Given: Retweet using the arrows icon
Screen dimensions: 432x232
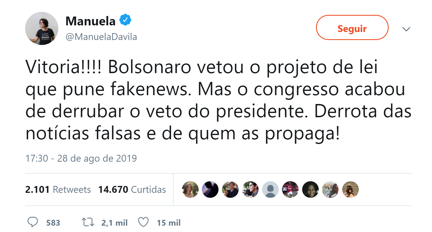Looking at the screenshot, I should tap(88, 222).
